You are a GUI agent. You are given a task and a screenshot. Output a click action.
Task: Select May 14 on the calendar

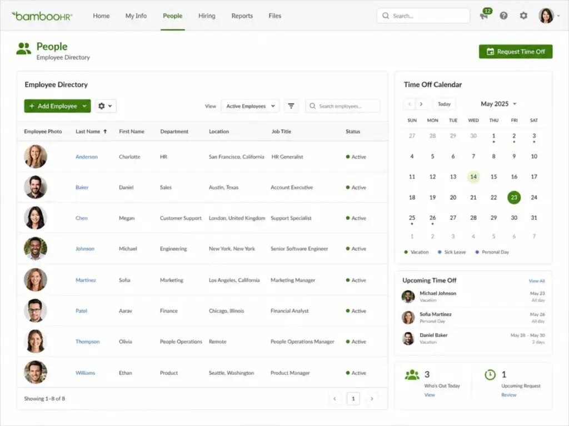pos(473,177)
